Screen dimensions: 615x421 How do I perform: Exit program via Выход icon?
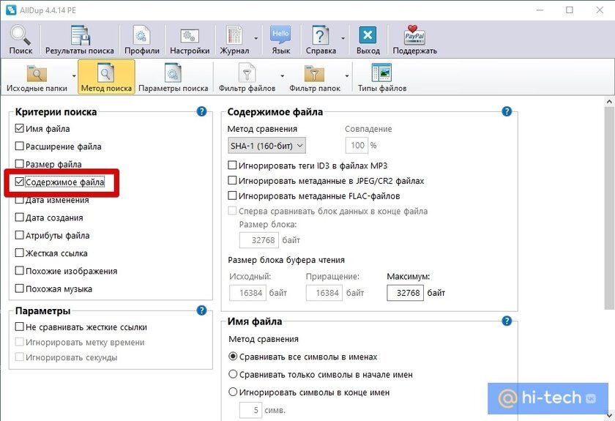pos(368,40)
